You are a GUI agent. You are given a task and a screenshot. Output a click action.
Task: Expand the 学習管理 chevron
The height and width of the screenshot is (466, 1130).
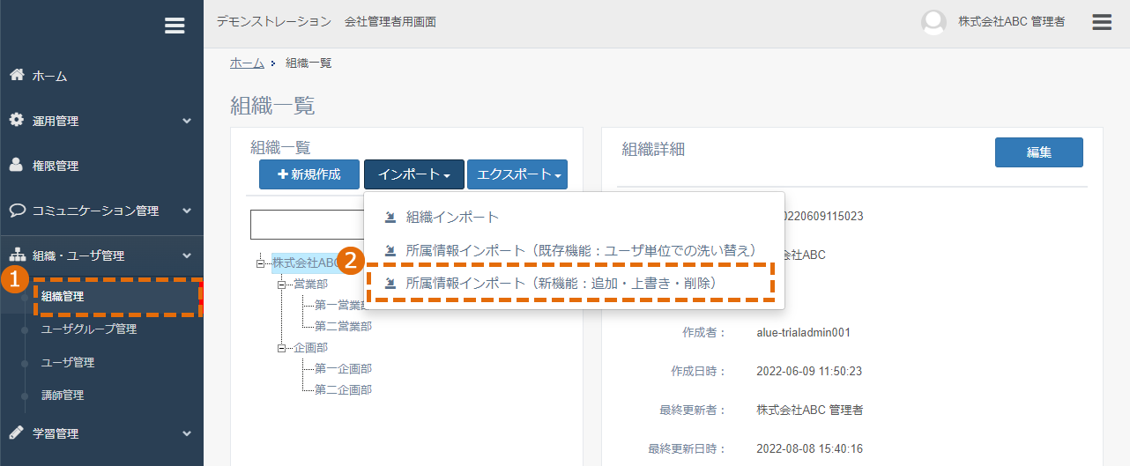pyautogui.click(x=187, y=433)
